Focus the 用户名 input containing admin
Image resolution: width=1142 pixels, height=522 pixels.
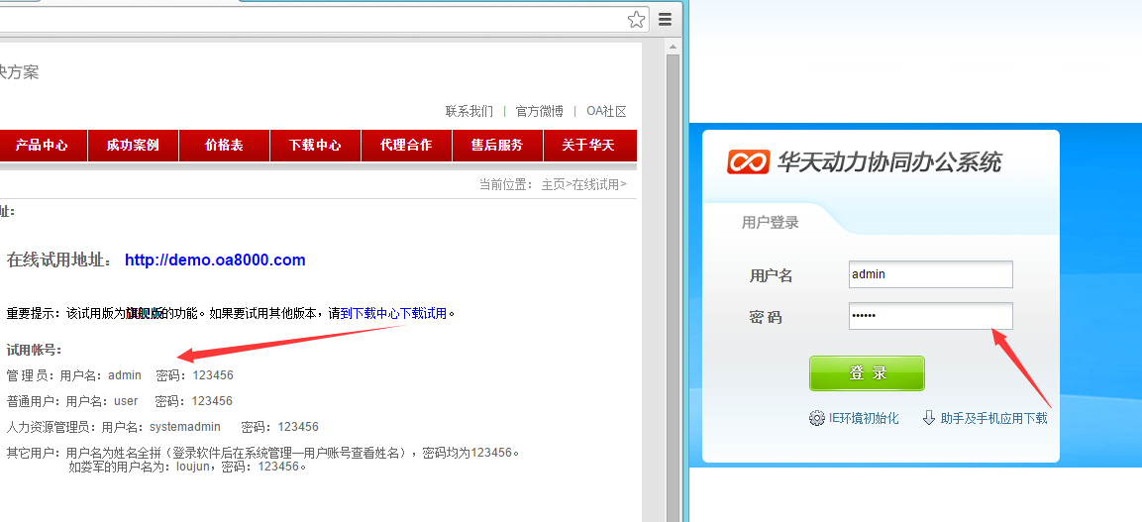tap(931, 274)
